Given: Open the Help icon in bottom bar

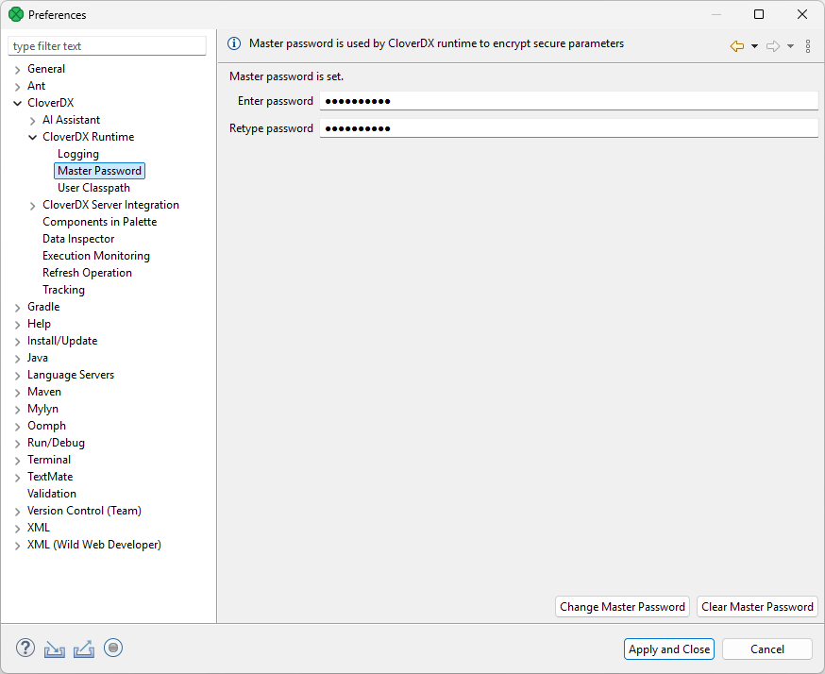Looking at the screenshot, I should pyautogui.click(x=25, y=648).
